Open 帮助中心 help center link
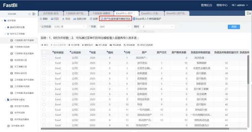 (x=222, y=5)
